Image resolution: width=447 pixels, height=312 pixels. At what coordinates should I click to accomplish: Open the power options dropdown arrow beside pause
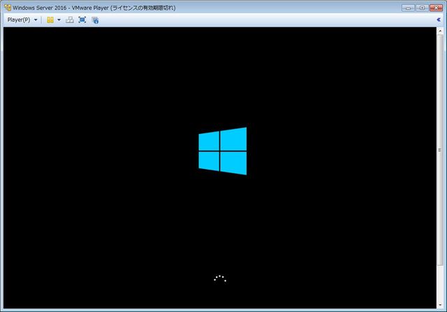(59, 20)
